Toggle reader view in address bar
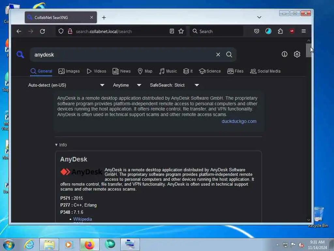334x251 pixels. (172, 31)
